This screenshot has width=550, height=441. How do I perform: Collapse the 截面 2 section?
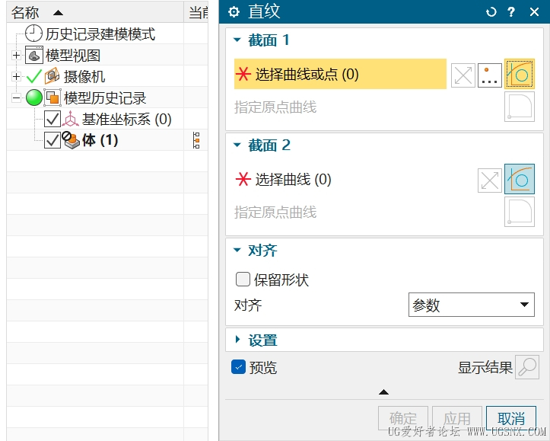coord(237,145)
